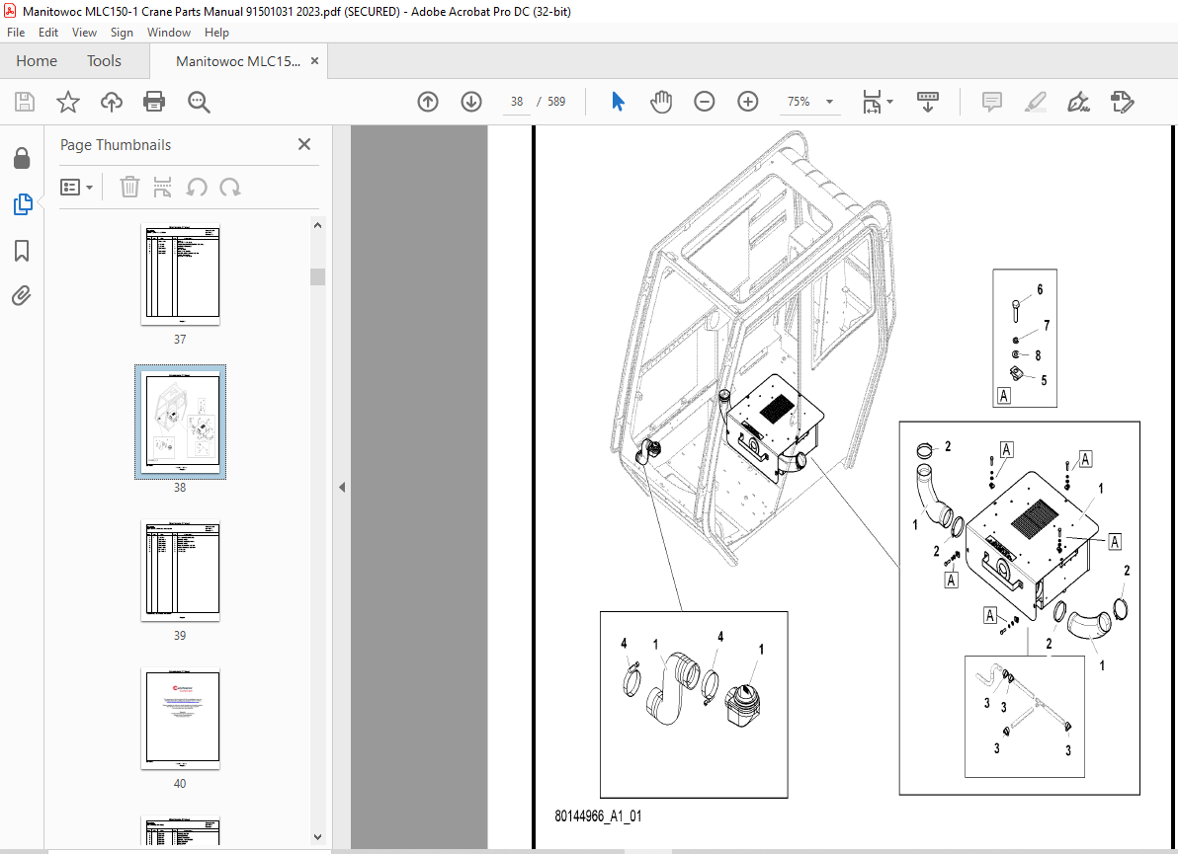Click the security lock panel icon
The image size is (1178, 854).
point(22,158)
